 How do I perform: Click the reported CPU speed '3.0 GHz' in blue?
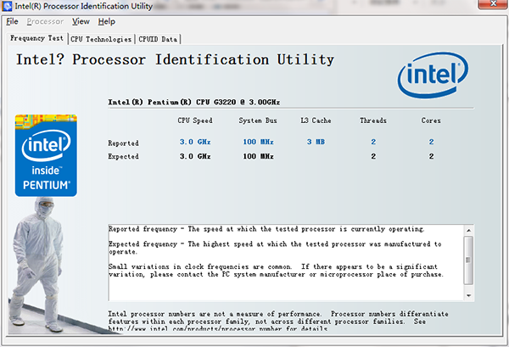click(195, 142)
